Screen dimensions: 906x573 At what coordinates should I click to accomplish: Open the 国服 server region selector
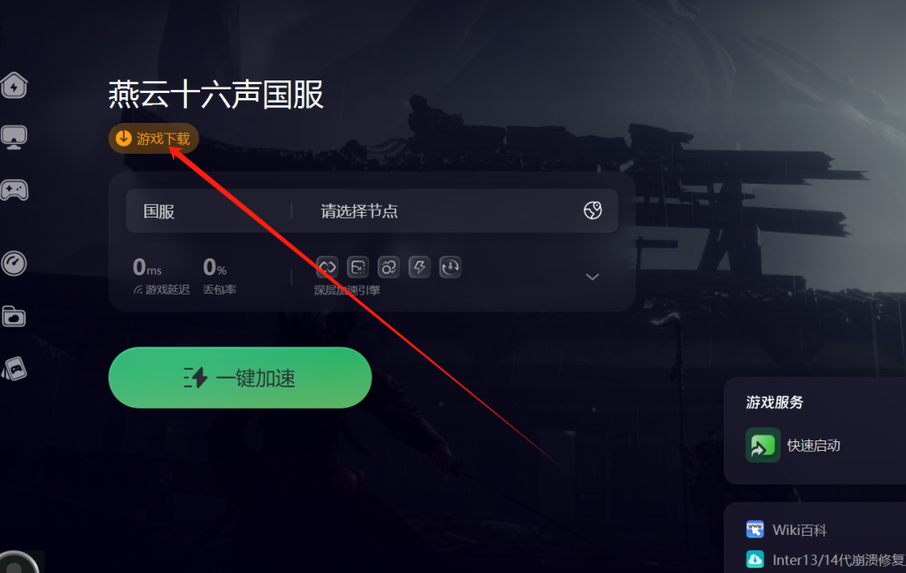click(208, 210)
